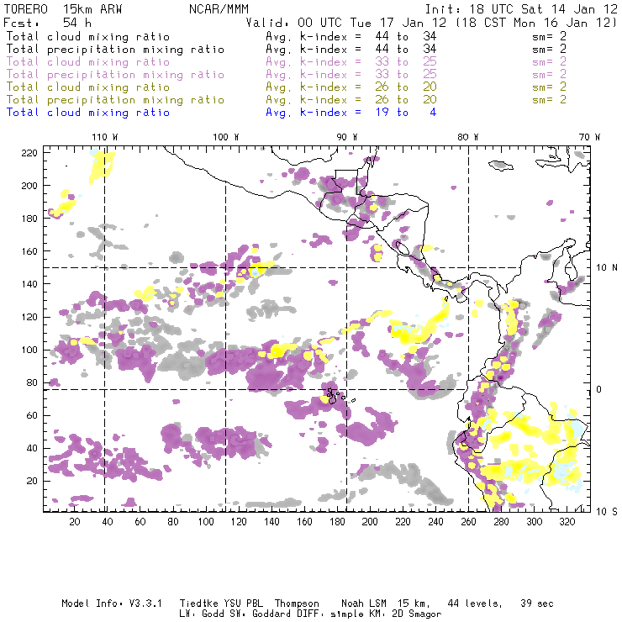This screenshot has height=622, width=622.
Task: Click the purple "Total precipitation mixing ratio" legend line
Action: [115, 75]
